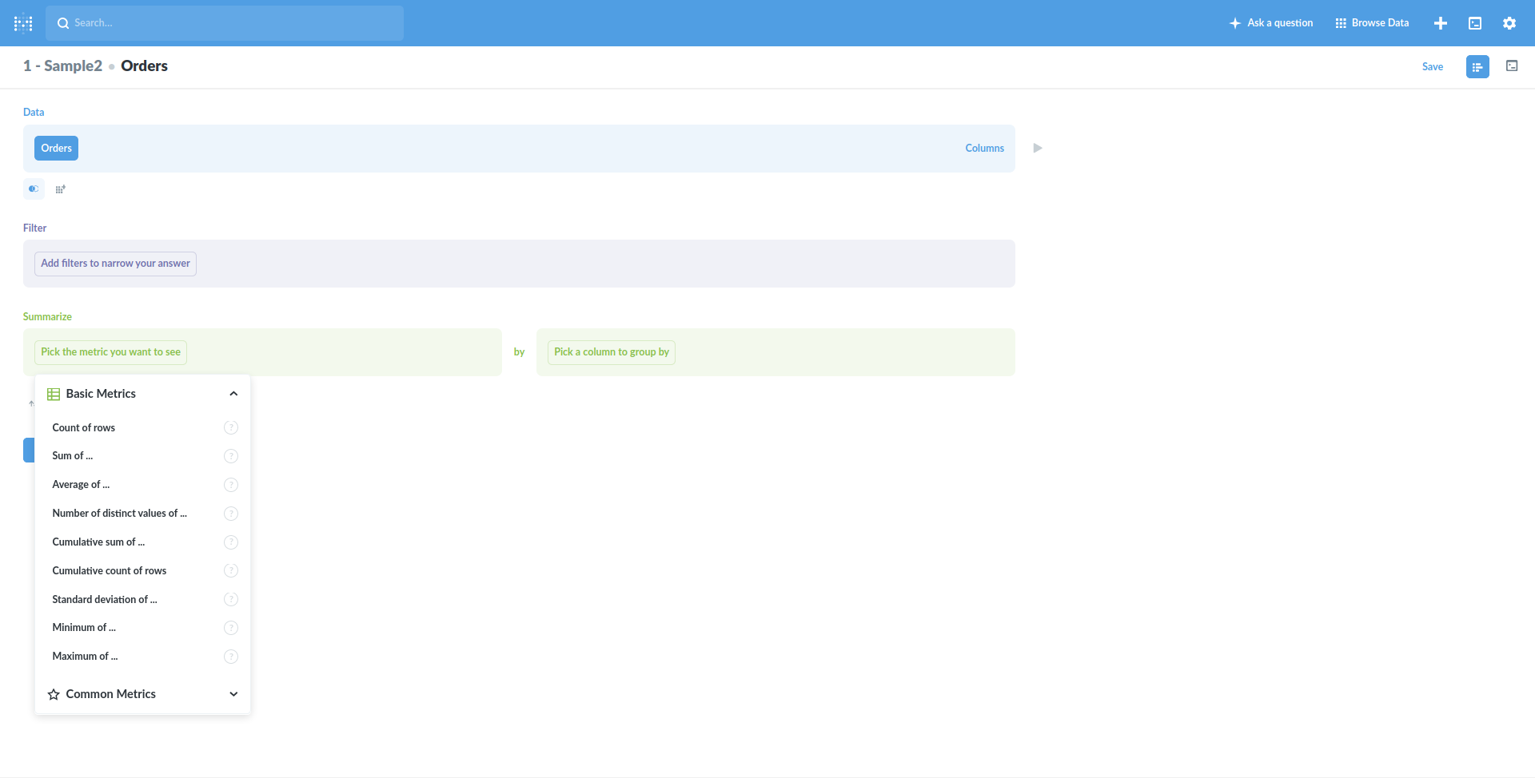
Task: Click the help icon next to Count of rows
Action: [231, 427]
